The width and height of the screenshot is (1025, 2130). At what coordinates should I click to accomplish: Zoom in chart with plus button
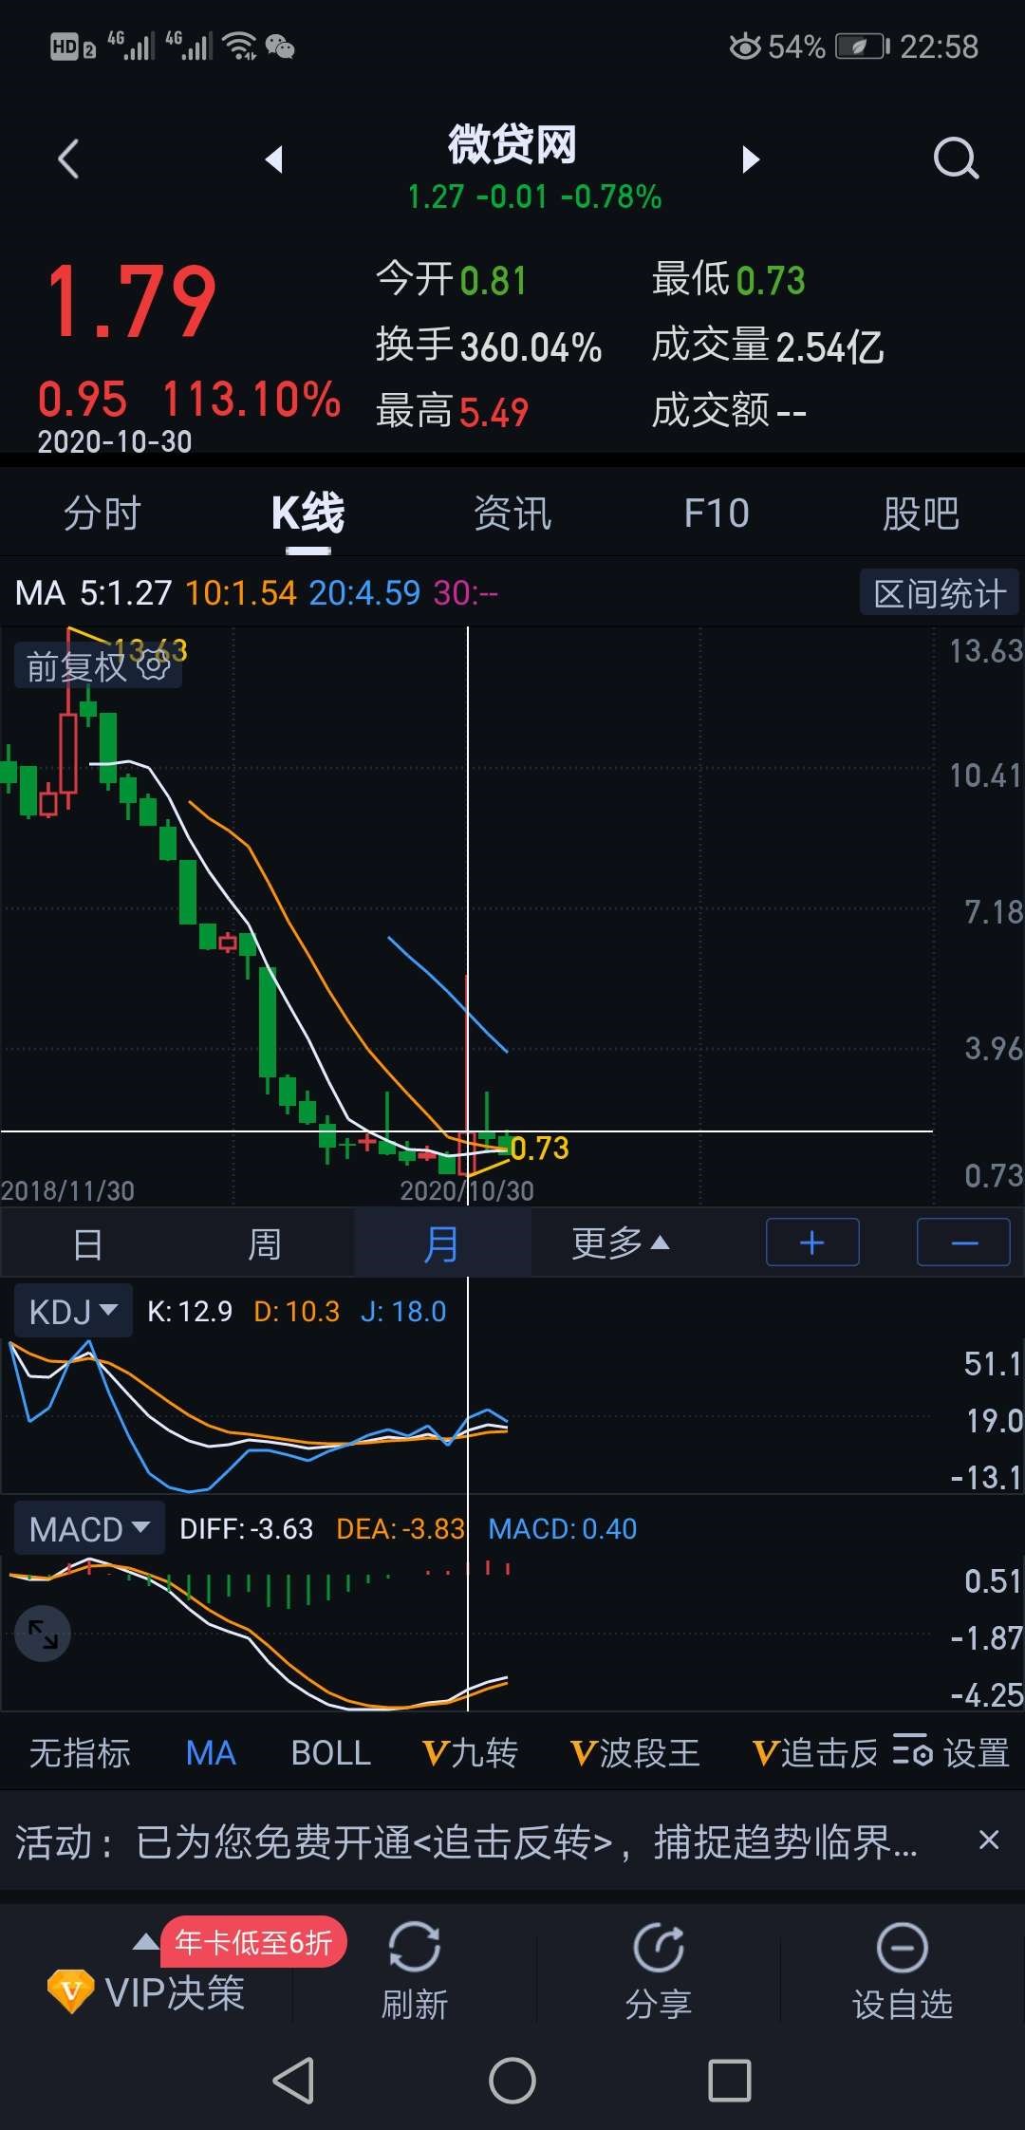(x=812, y=1242)
